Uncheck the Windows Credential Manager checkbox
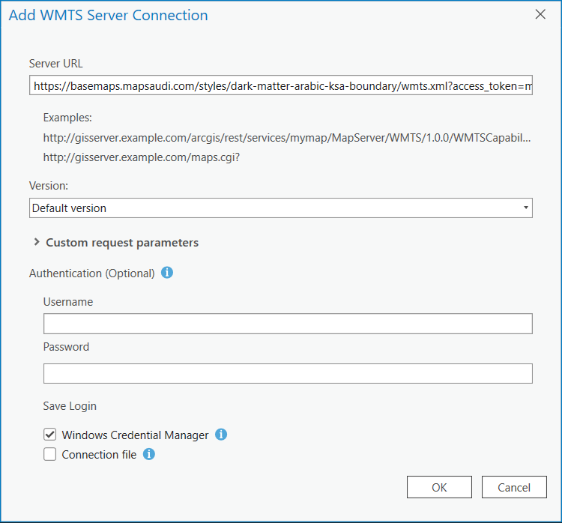 50,435
